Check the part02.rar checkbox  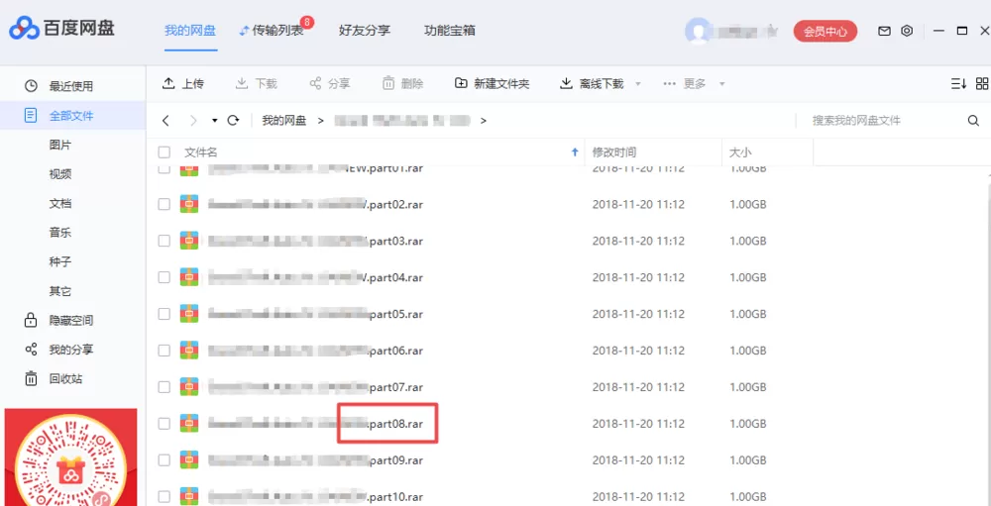click(165, 205)
